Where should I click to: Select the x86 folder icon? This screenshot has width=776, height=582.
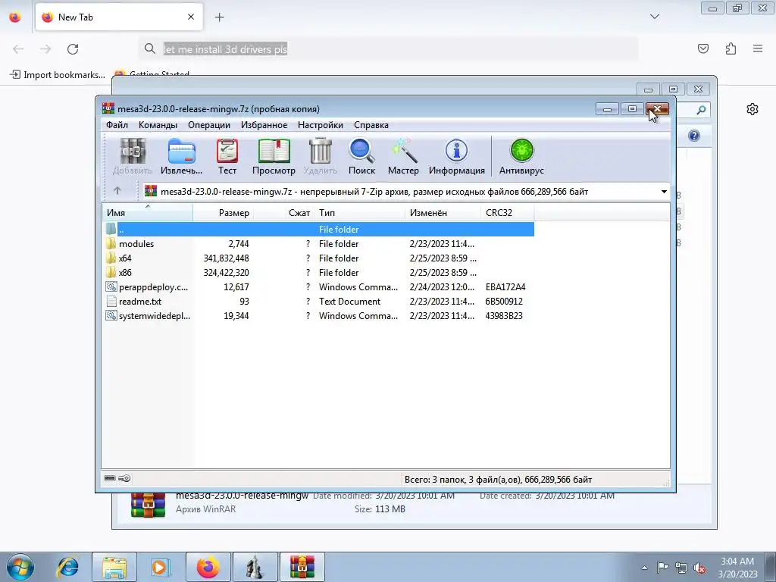pyautogui.click(x=111, y=272)
